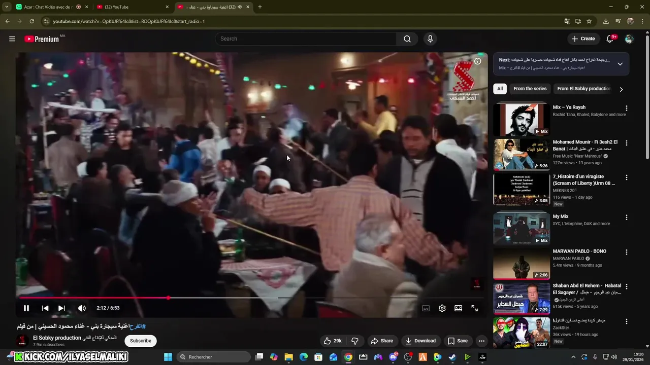Viewport: 650px width, 365px height.
Task: Open the account avatar menu
Action: pyautogui.click(x=629, y=39)
